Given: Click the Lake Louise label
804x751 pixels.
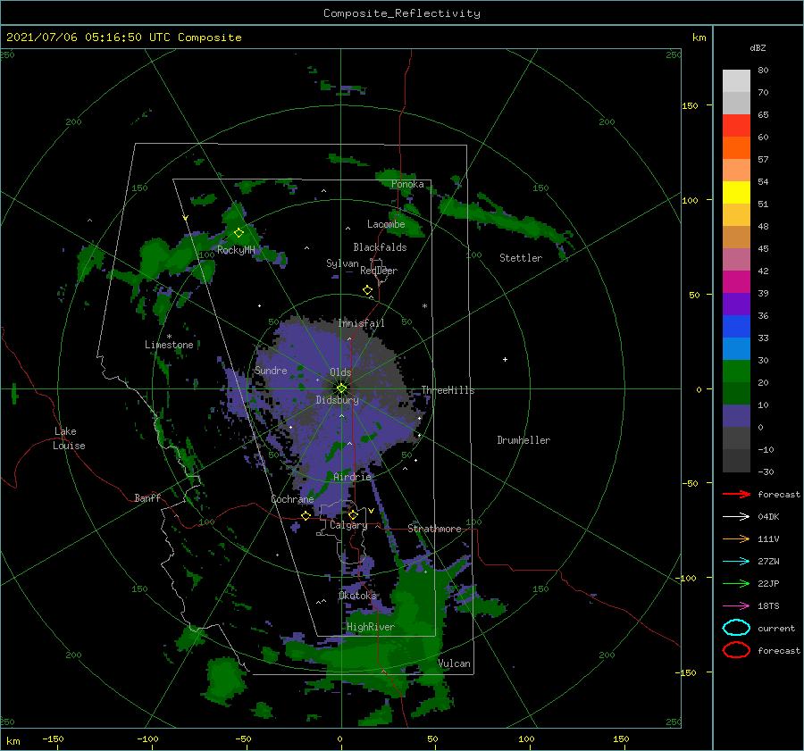Looking at the screenshot, I should tap(69, 438).
